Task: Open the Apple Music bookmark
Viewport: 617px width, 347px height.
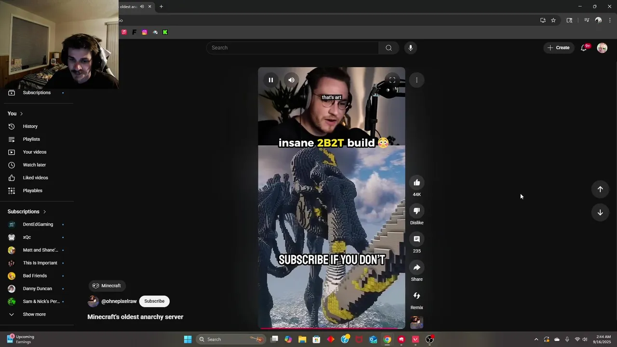Action: [124, 32]
